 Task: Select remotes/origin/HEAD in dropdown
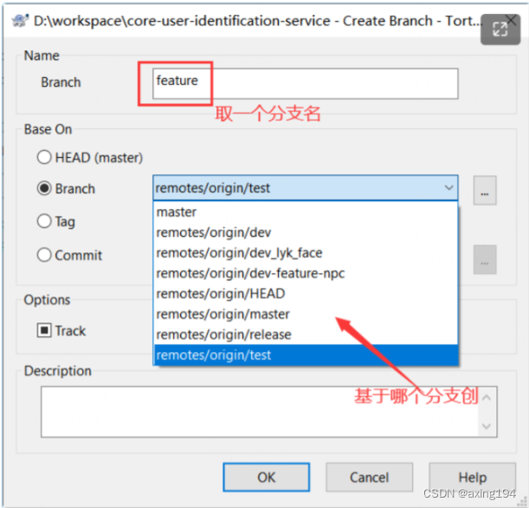click(306, 294)
